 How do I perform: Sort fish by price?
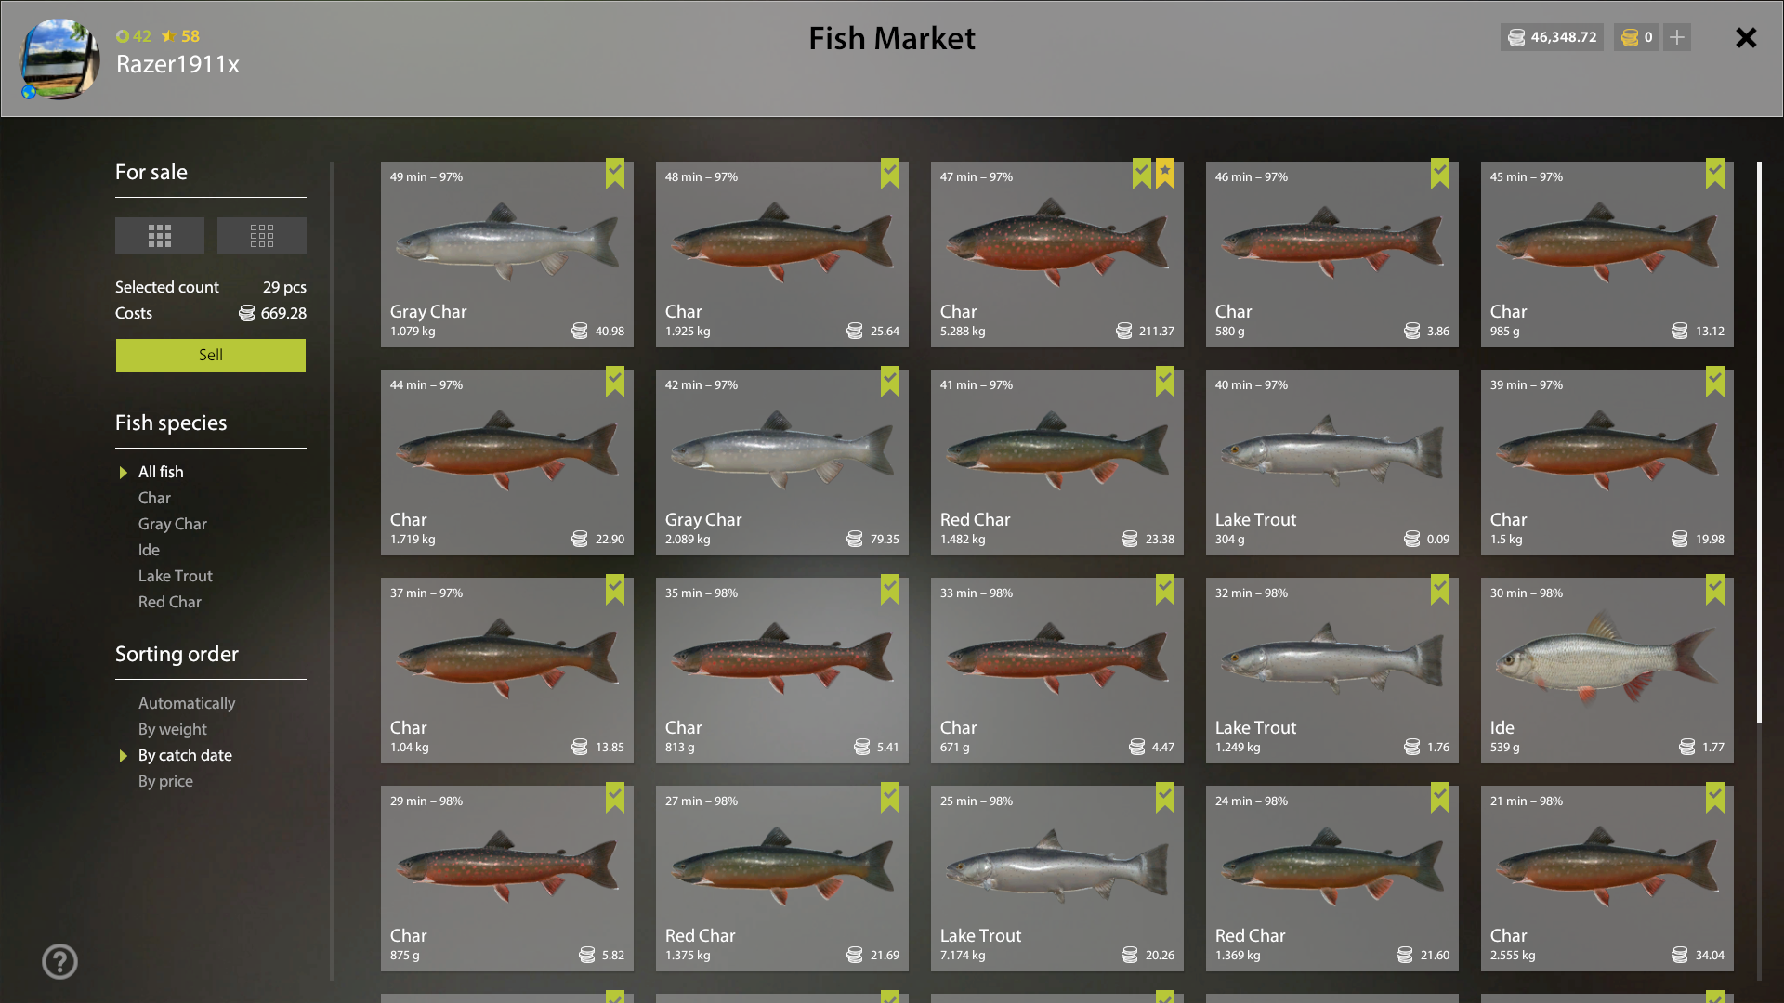click(165, 781)
